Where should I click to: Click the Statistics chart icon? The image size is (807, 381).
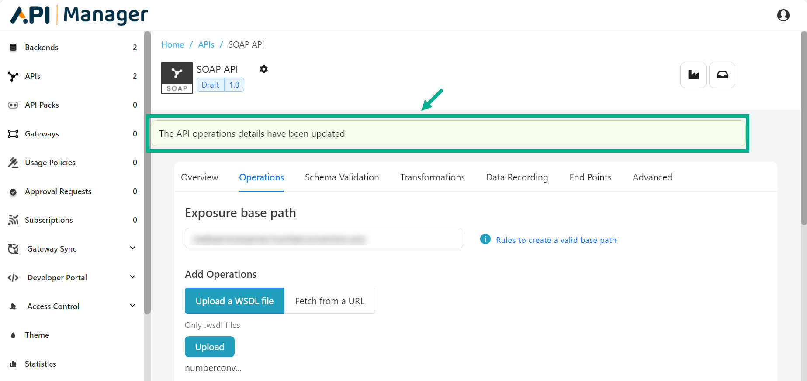coord(13,364)
